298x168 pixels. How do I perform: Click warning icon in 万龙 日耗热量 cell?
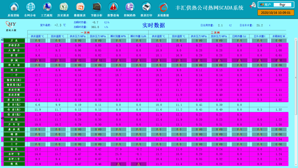[240, 41]
